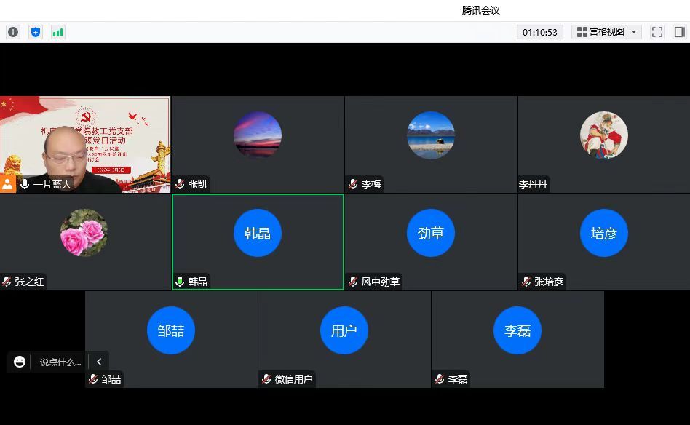
Task: Select the 微信用户 participant tile
Action: (x=344, y=338)
